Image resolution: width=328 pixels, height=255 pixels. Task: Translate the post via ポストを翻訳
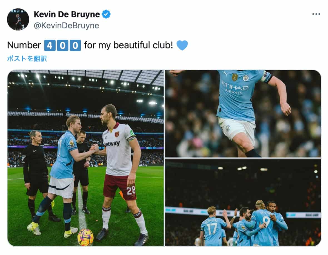[x=27, y=59]
